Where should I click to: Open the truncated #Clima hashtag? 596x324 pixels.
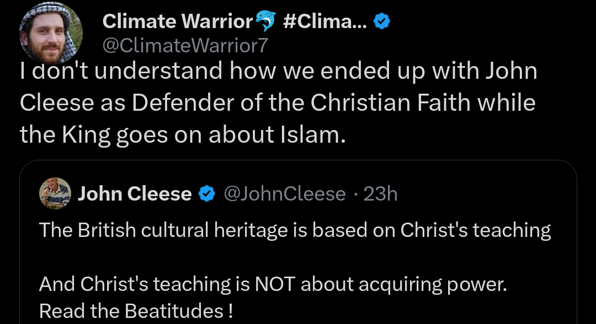(x=324, y=21)
